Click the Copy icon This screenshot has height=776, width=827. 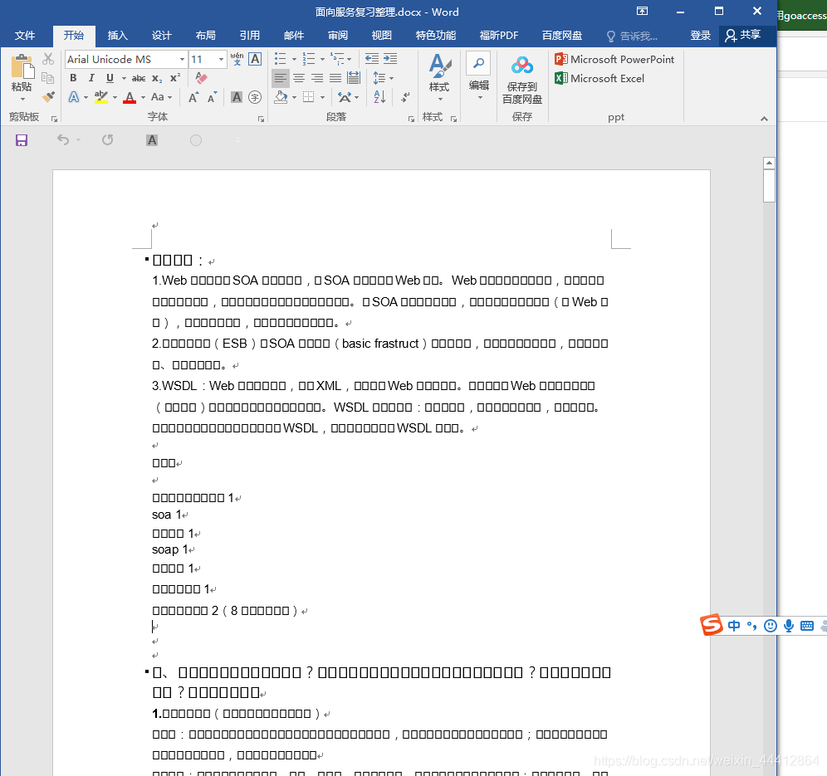pos(48,78)
